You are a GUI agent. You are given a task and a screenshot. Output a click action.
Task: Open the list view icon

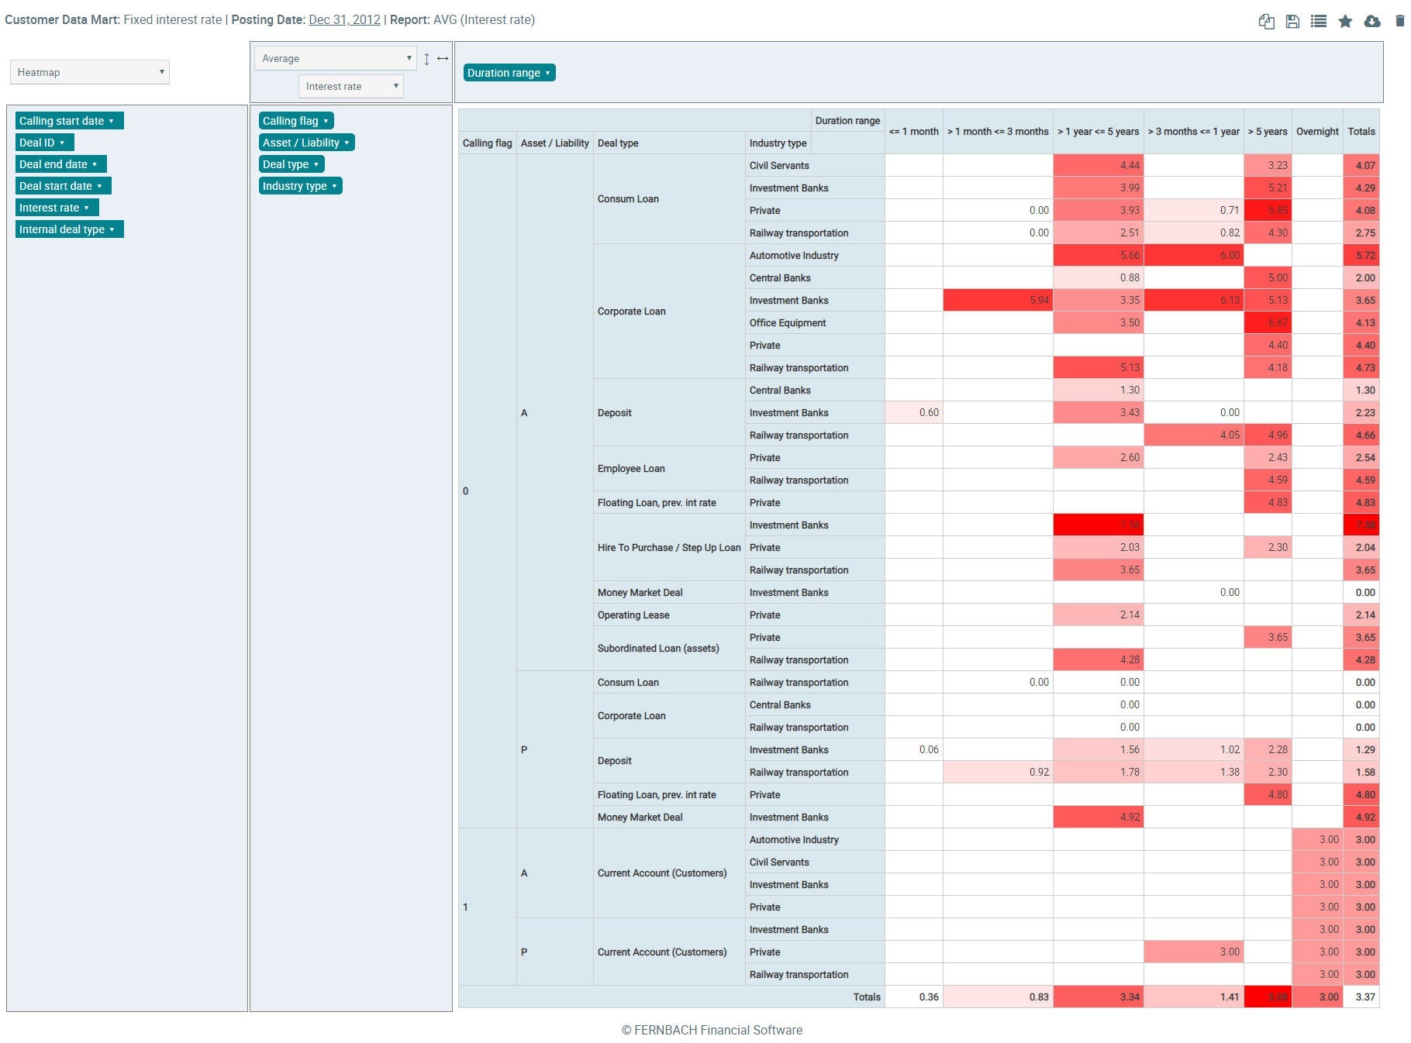coord(1319,22)
